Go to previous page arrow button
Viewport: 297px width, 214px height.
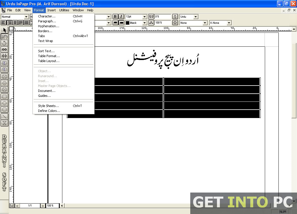point(17,206)
